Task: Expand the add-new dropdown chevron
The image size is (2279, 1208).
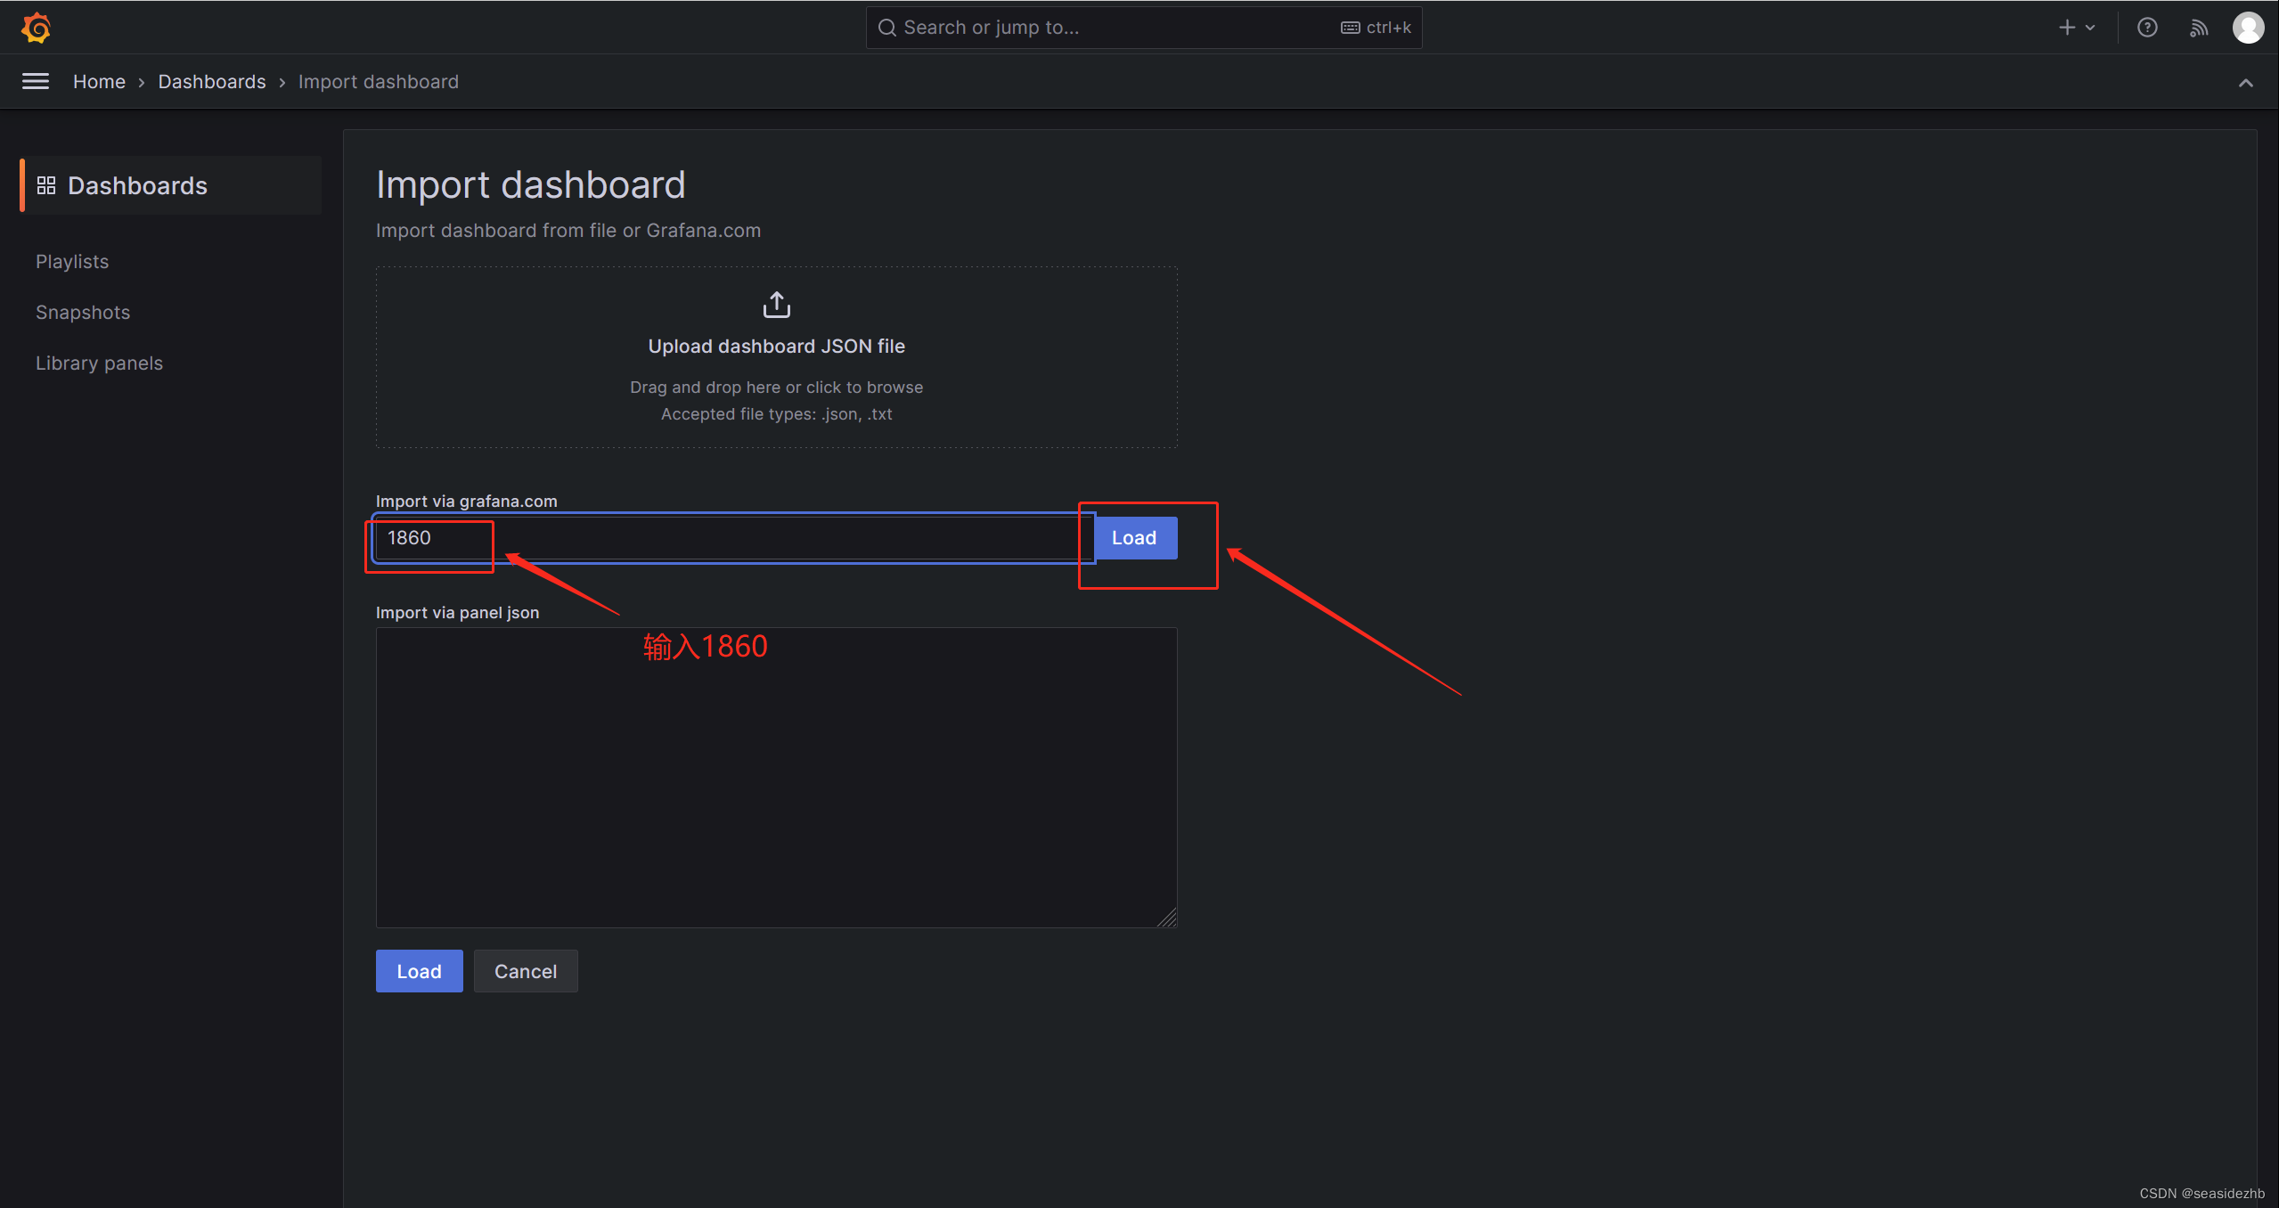Action: (x=2090, y=28)
